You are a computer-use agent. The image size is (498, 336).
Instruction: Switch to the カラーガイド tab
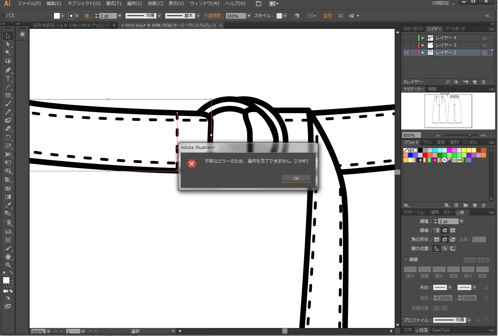[x=413, y=29]
